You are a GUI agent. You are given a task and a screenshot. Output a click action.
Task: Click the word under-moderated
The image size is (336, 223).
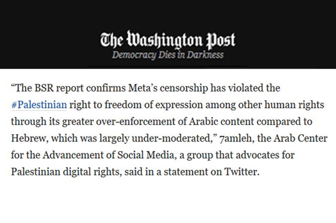172,138
